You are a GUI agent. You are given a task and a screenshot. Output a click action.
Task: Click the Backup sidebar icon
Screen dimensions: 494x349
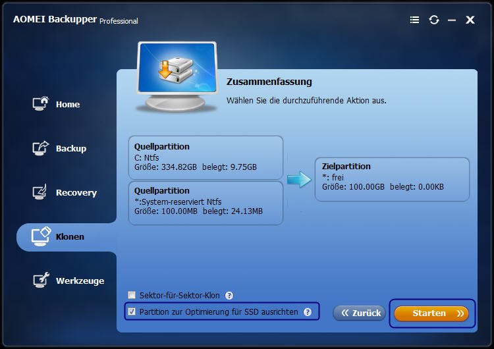[x=41, y=148]
